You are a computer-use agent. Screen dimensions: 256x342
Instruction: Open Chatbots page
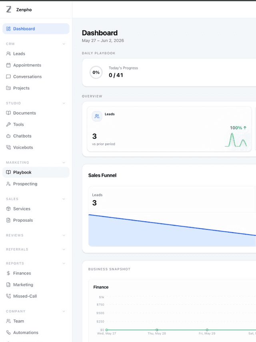point(36,136)
